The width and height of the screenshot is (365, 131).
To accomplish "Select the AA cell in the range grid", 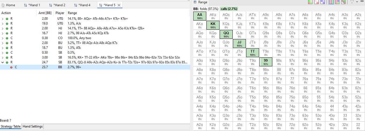I will 199,16.
